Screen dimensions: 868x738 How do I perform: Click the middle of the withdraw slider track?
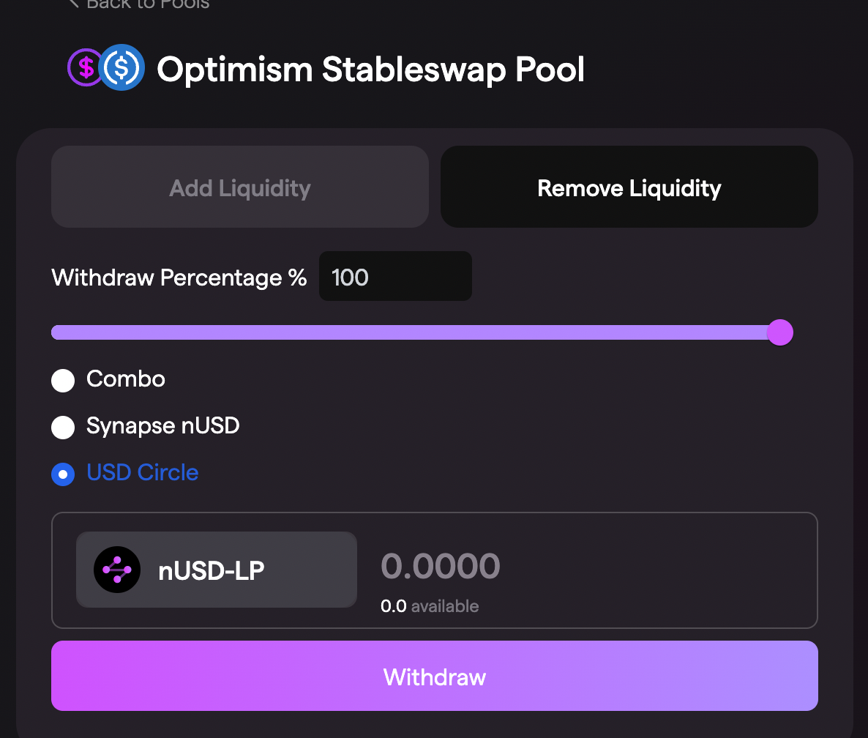pos(415,332)
